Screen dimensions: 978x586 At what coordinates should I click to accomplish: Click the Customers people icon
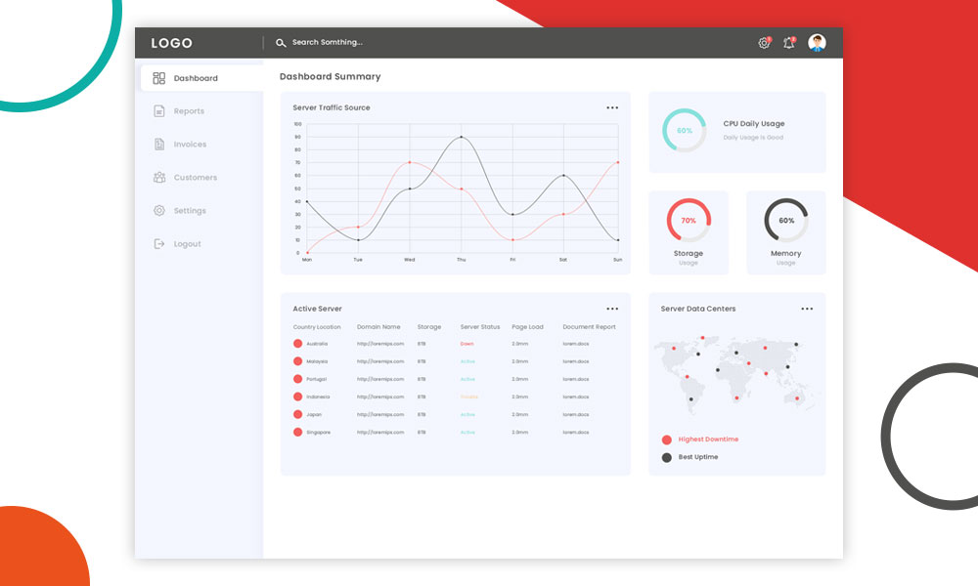tap(159, 178)
